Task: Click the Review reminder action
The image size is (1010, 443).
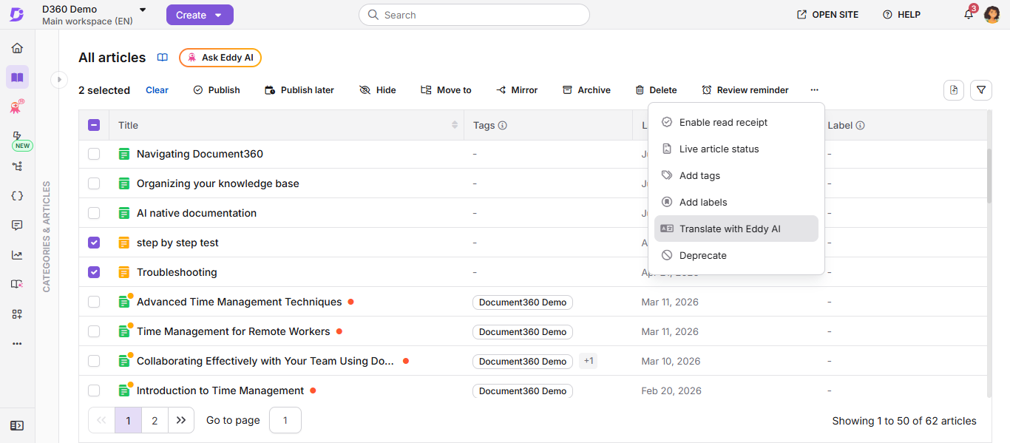Action: 745,90
